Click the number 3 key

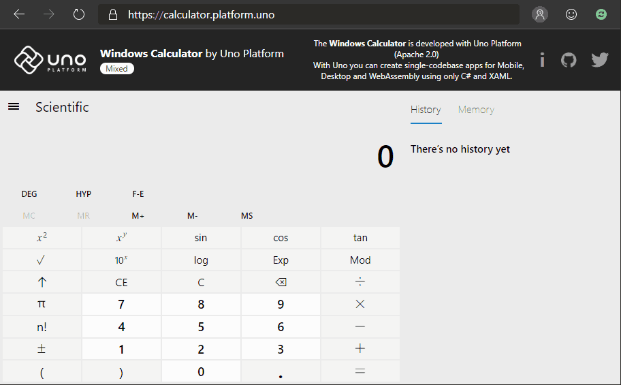(281, 349)
